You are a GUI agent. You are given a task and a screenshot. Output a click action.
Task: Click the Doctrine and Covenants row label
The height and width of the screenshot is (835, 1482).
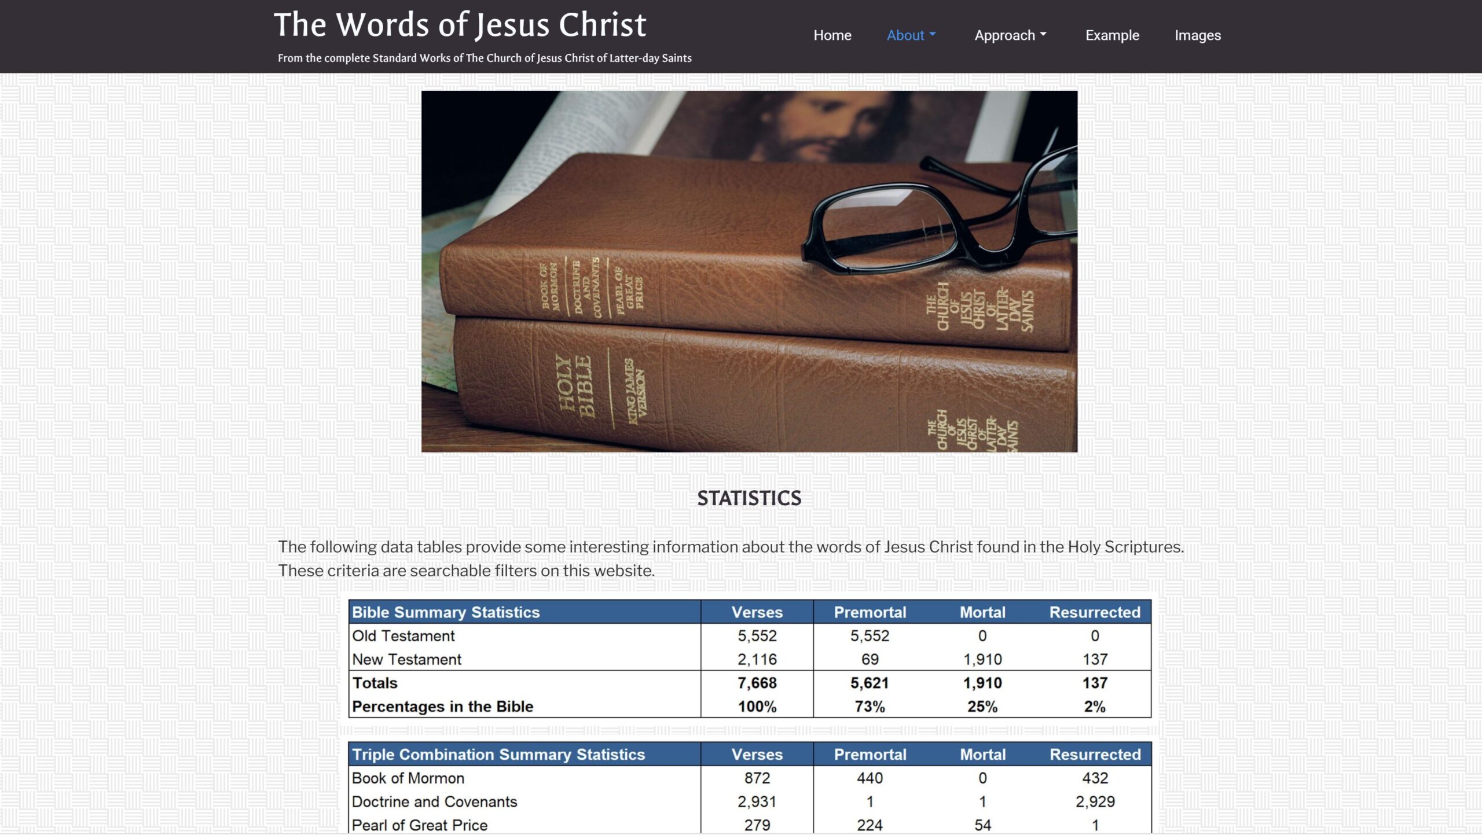pyautogui.click(x=434, y=802)
